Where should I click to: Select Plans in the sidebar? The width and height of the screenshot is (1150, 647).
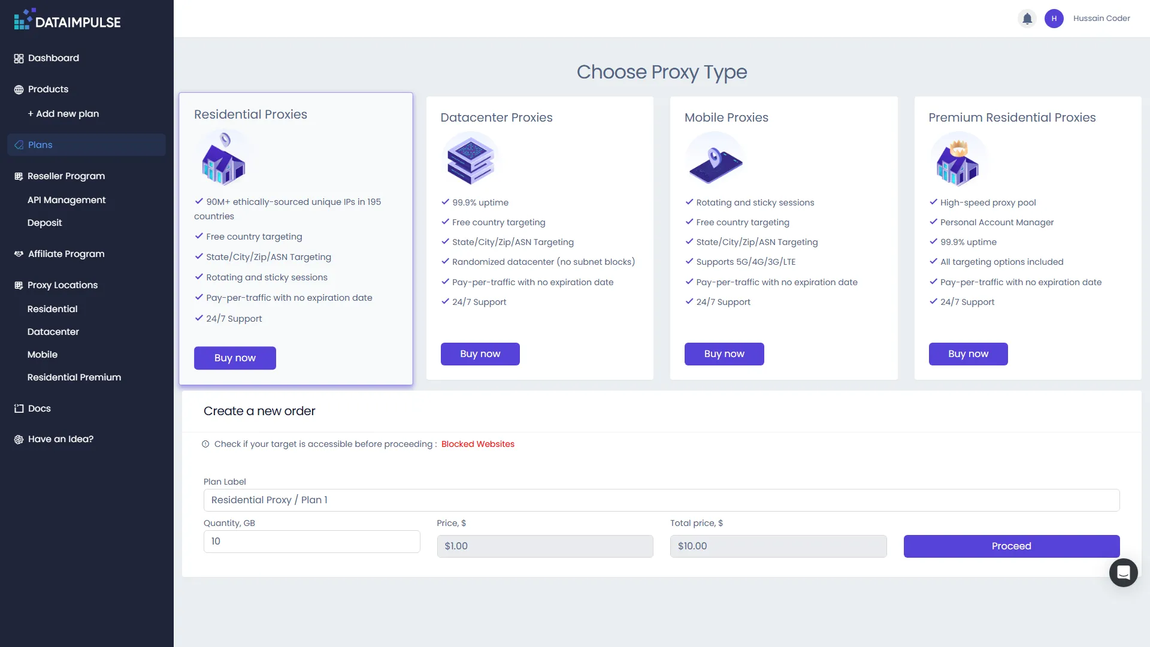coord(40,144)
